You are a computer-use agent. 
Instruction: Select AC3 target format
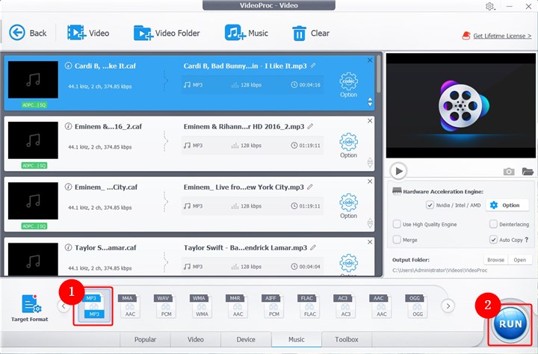[x=345, y=306]
